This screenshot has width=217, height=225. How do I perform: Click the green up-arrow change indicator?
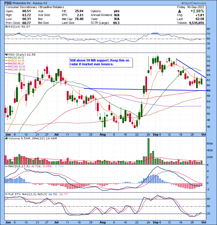(x=179, y=11)
